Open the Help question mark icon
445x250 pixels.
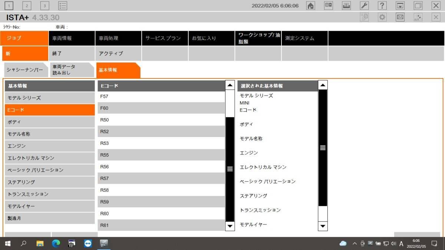pyautogui.click(x=382, y=6)
